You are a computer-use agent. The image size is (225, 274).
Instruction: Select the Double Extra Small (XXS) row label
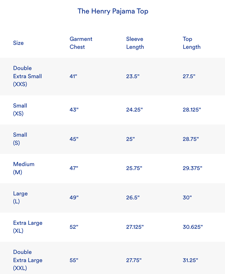tap(28, 76)
